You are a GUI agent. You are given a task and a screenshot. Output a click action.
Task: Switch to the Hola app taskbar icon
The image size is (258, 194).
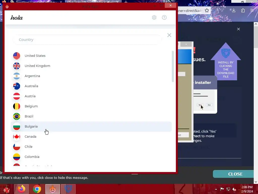click(53, 189)
